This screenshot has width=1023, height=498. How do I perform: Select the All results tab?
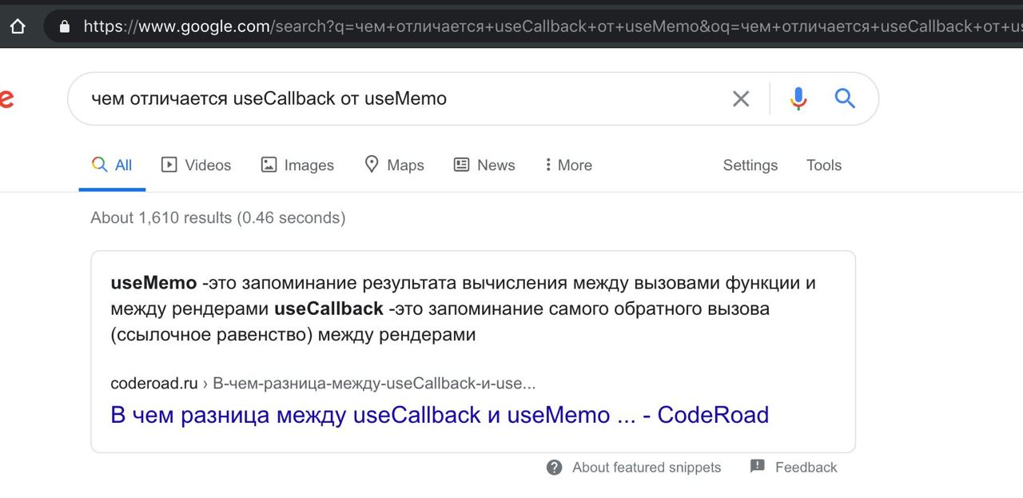(x=112, y=165)
